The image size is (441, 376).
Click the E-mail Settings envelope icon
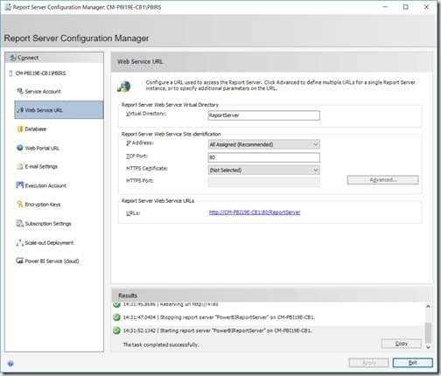click(x=20, y=166)
